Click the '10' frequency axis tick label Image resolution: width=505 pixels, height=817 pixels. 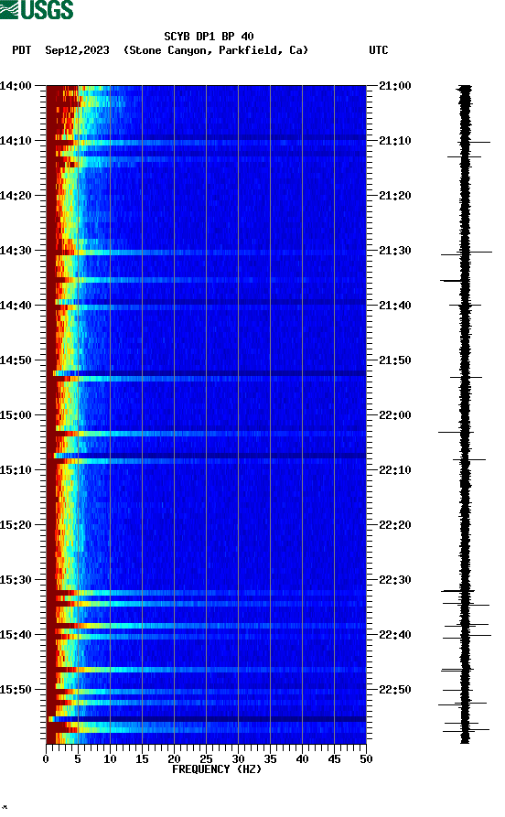tap(110, 759)
